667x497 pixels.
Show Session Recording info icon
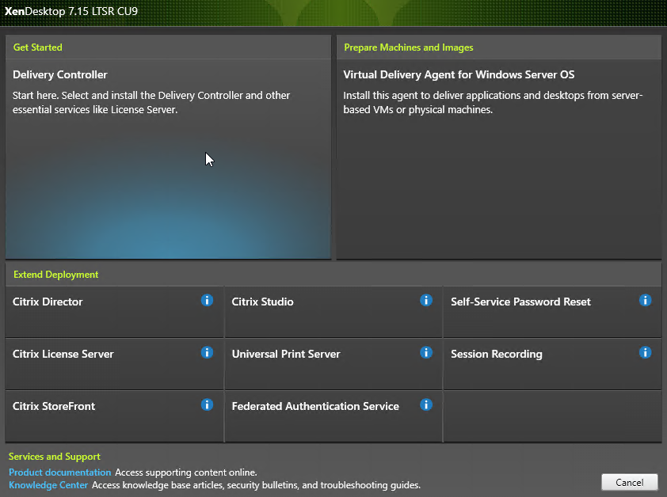(x=645, y=352)
